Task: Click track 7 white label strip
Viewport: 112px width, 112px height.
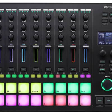Action: coord(73,10)
